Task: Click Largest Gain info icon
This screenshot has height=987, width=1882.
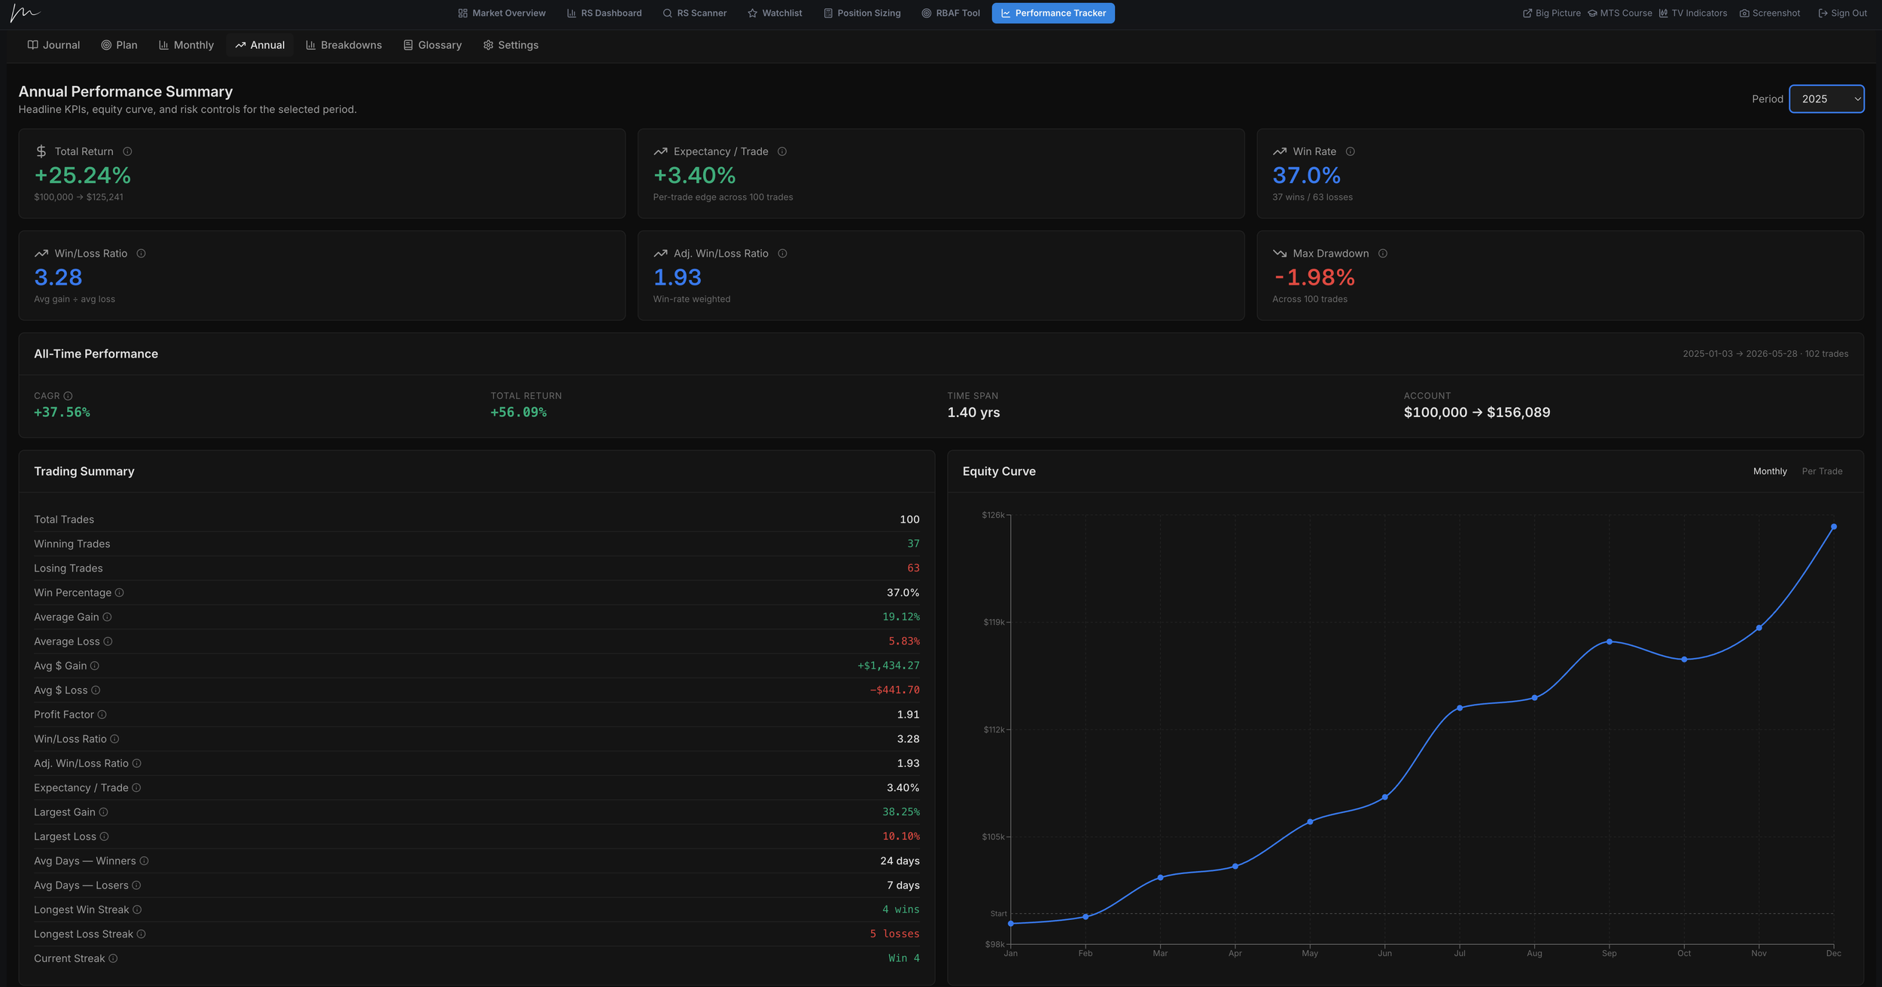Action: click(x=103, y=812)
